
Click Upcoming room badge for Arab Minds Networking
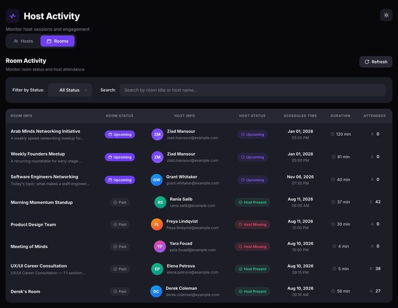pyautogui.click(x=120, y=134)
